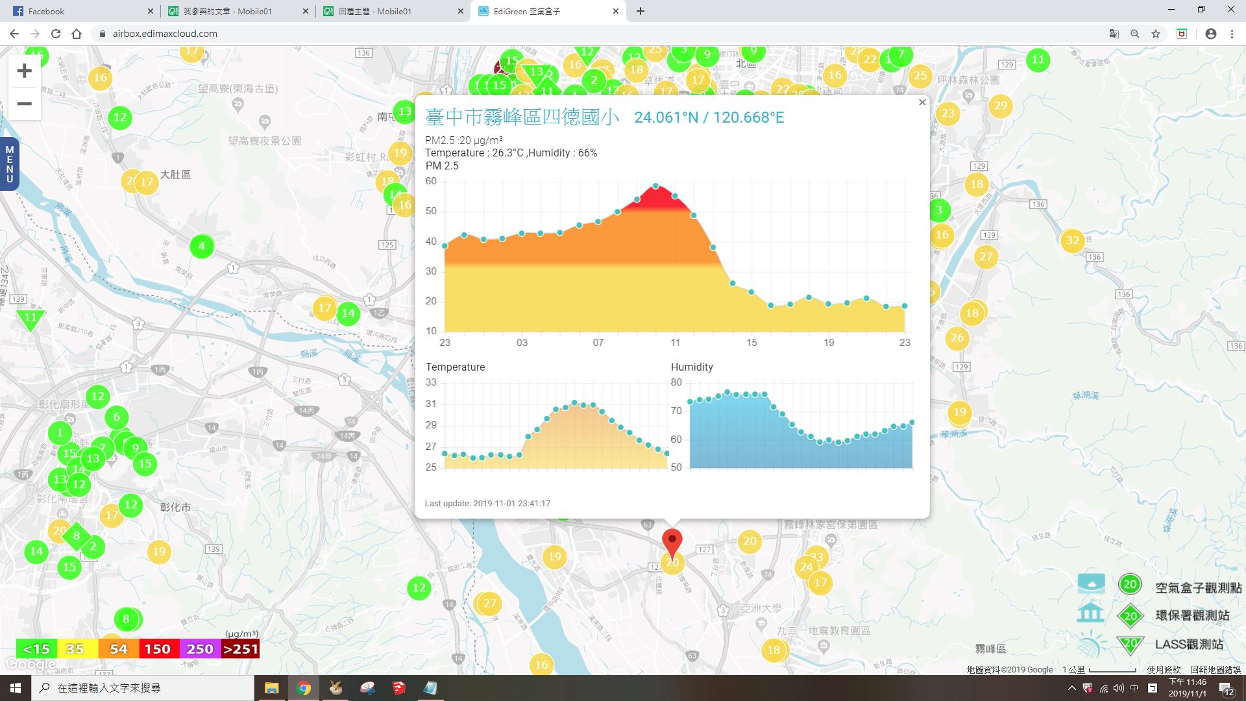Click the Google logo on the map

click(x=31, y=664)
